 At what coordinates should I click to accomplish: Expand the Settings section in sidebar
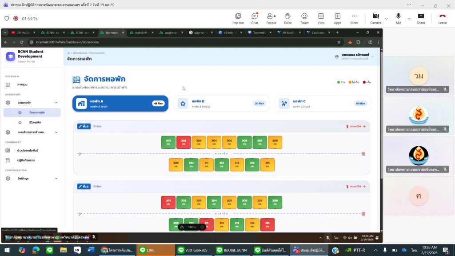click(x=31, y=178)
